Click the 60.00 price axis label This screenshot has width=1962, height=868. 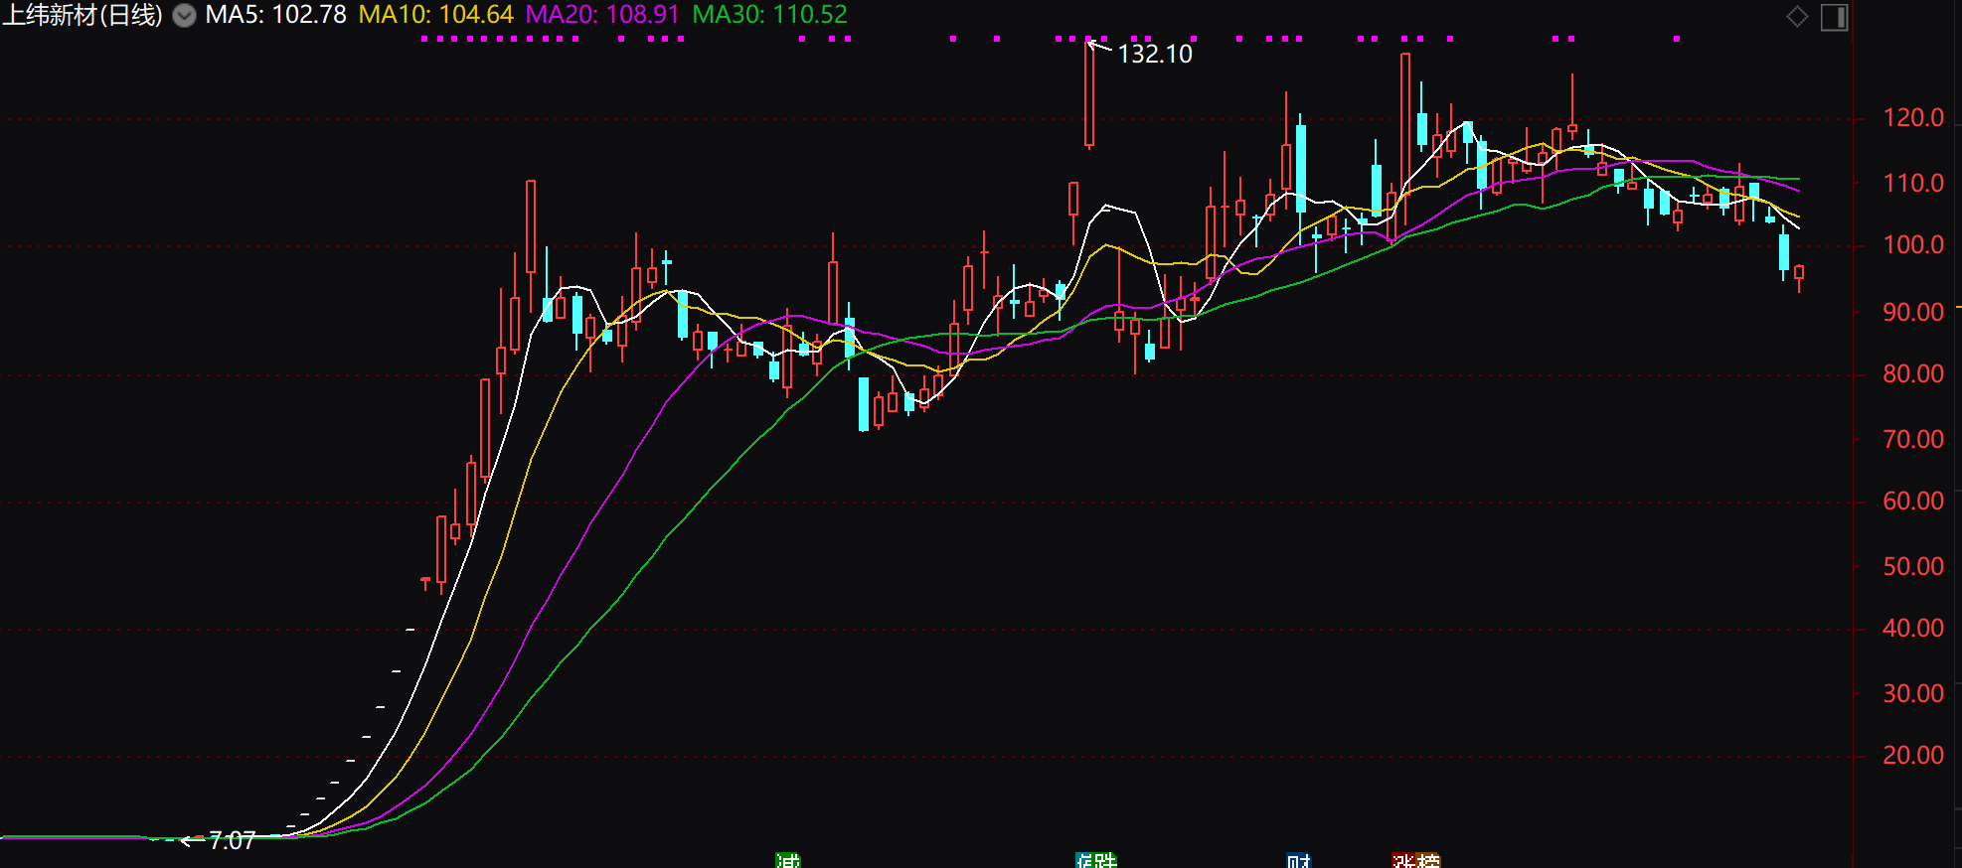click(1913, 501)
